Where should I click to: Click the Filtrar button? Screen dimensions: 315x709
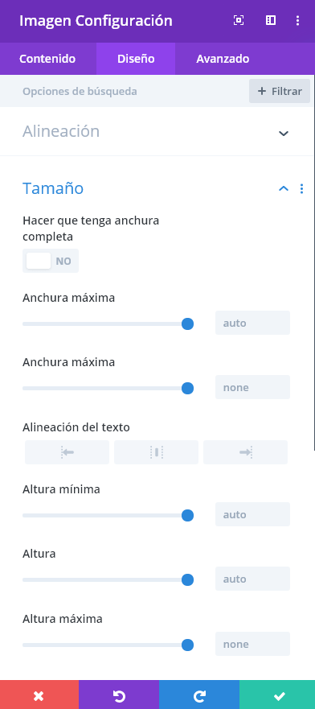280,91
